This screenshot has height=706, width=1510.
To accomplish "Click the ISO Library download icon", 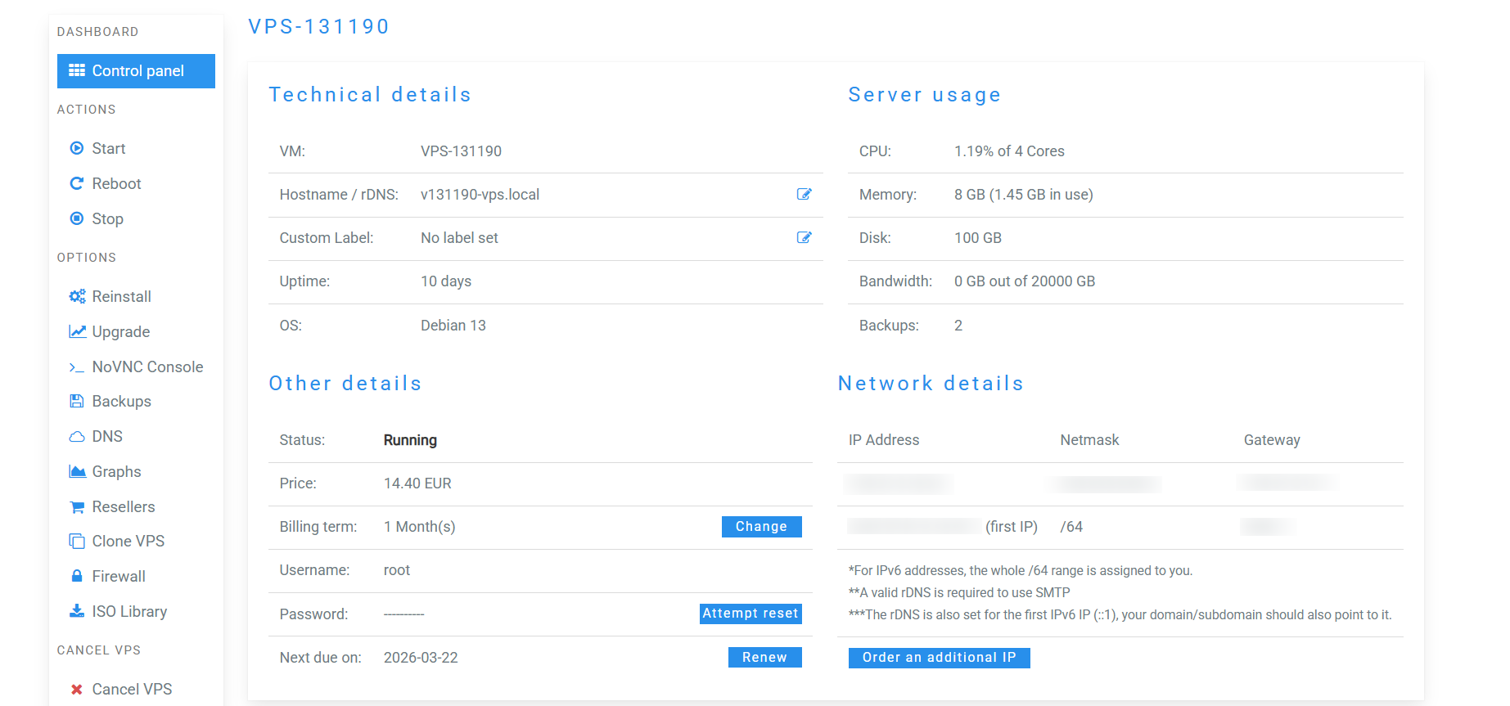I will [77, 611].
